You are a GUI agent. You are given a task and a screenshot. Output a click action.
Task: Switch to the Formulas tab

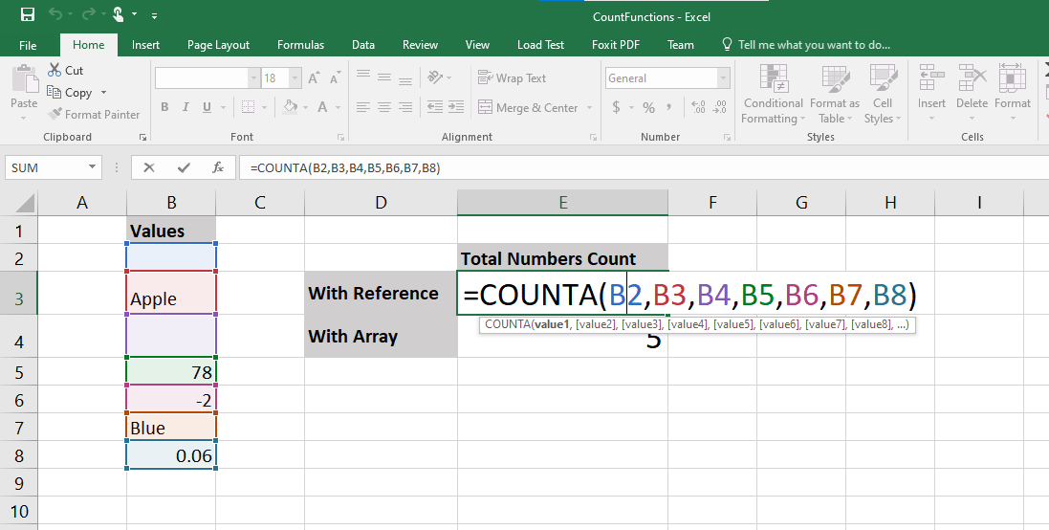(x=300, y=45)
